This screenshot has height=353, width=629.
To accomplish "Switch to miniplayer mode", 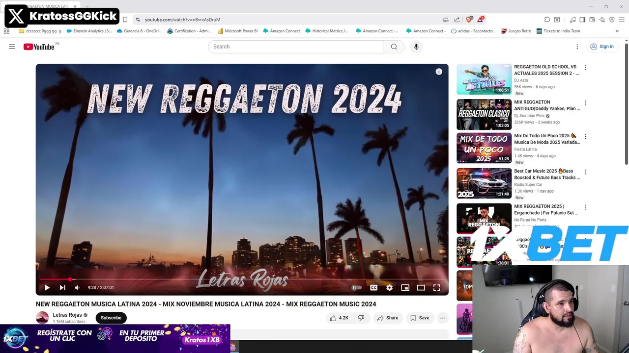I will pyautogui.click(x=405, y=288).
